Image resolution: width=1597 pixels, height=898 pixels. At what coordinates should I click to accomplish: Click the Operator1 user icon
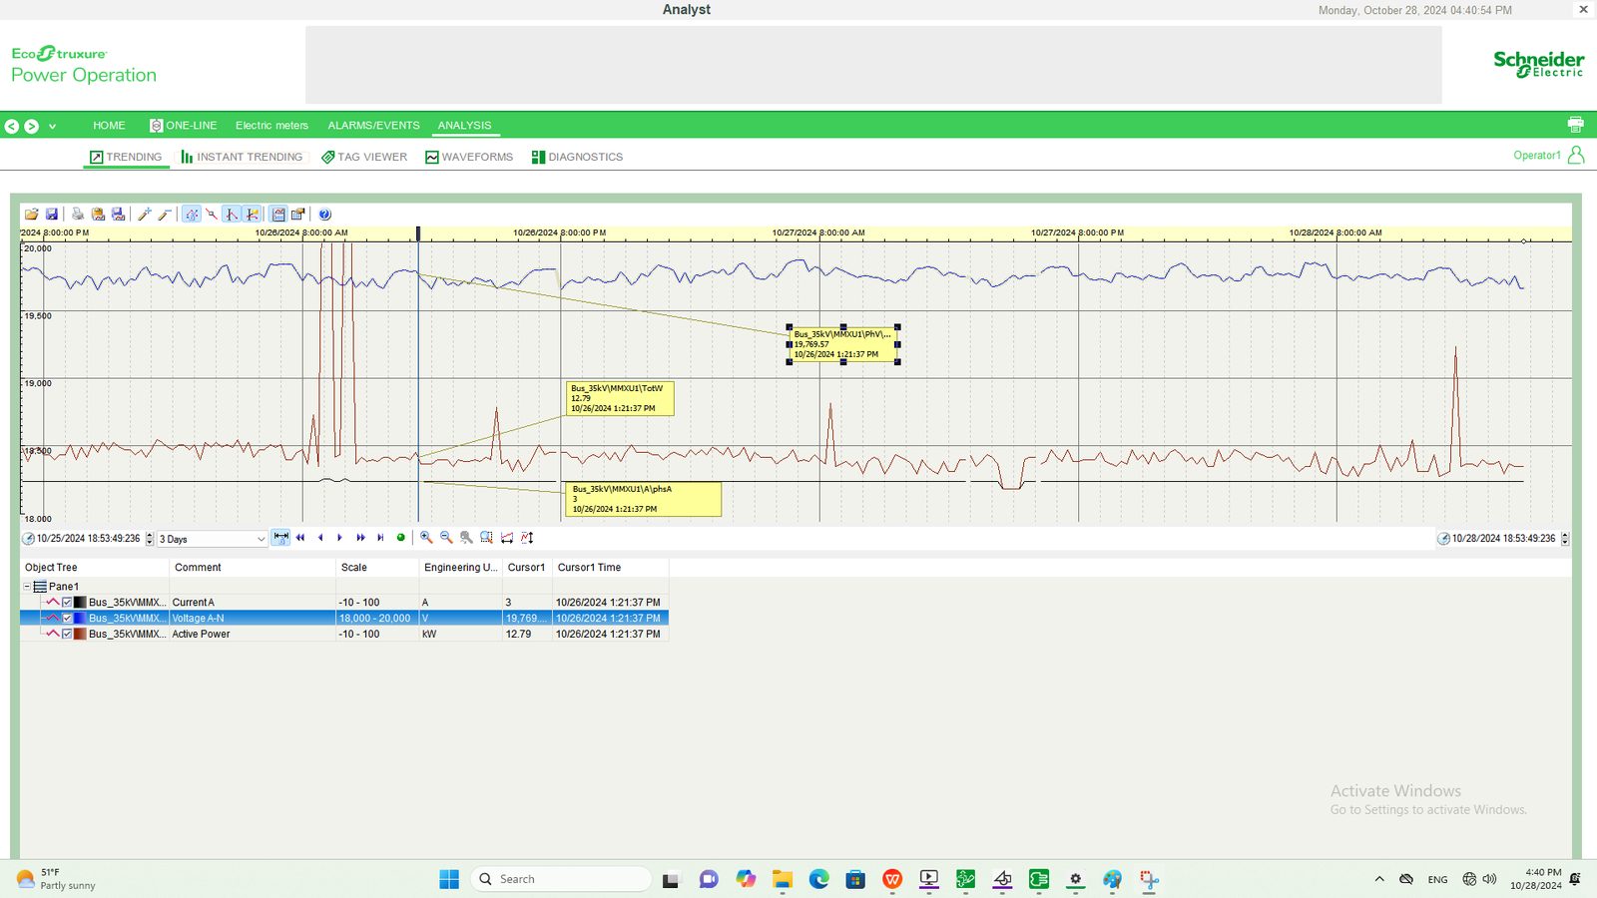pyautogui.click(x=1575, y=155)
